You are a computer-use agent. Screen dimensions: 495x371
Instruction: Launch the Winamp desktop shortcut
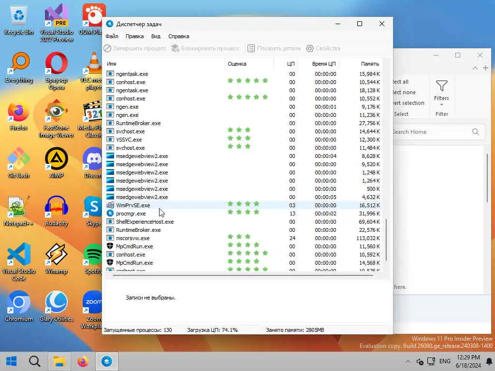pos(56,259)
